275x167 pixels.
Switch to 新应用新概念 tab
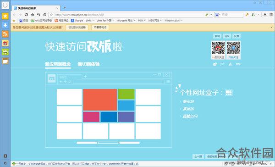(58, 64)
